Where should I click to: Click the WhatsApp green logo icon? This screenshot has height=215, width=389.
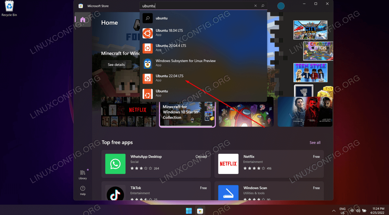click(115, 164)
